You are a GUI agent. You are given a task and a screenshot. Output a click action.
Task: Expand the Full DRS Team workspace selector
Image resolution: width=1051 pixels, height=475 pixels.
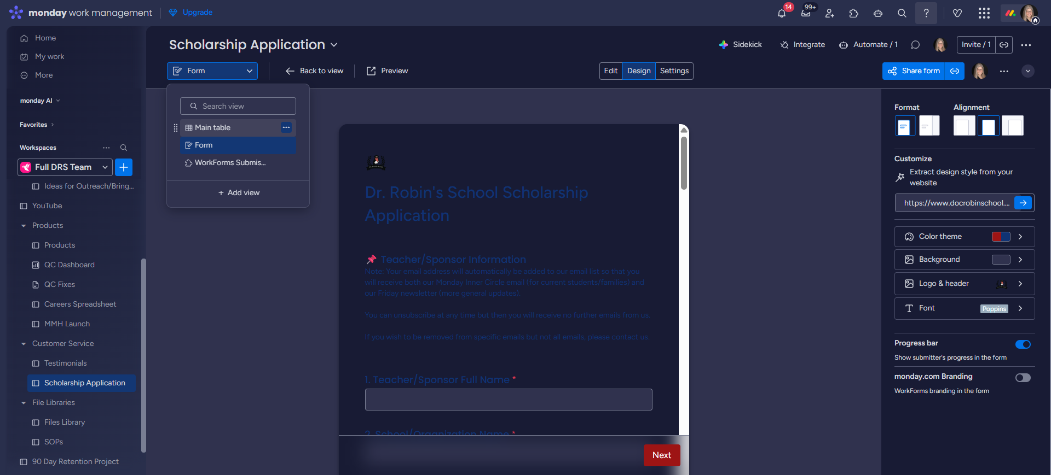click(x=65, y=167)
